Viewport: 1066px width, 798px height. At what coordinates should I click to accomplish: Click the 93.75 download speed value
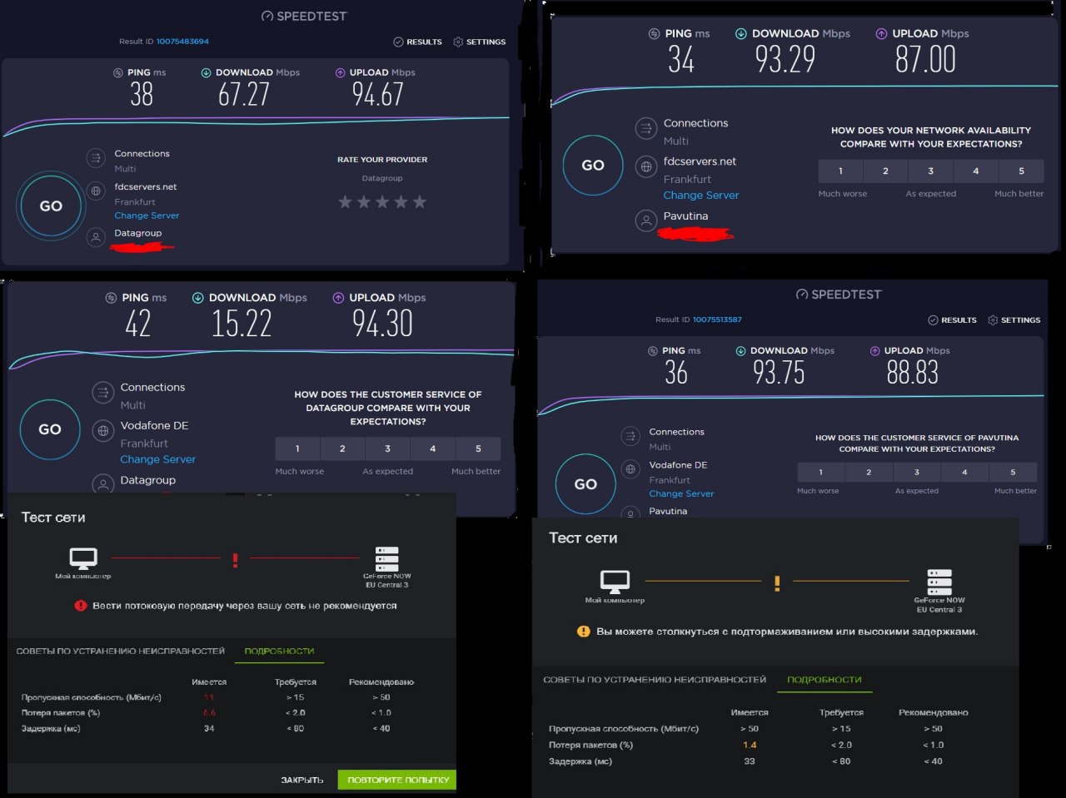pyautogui.click(x=779, y=372)
